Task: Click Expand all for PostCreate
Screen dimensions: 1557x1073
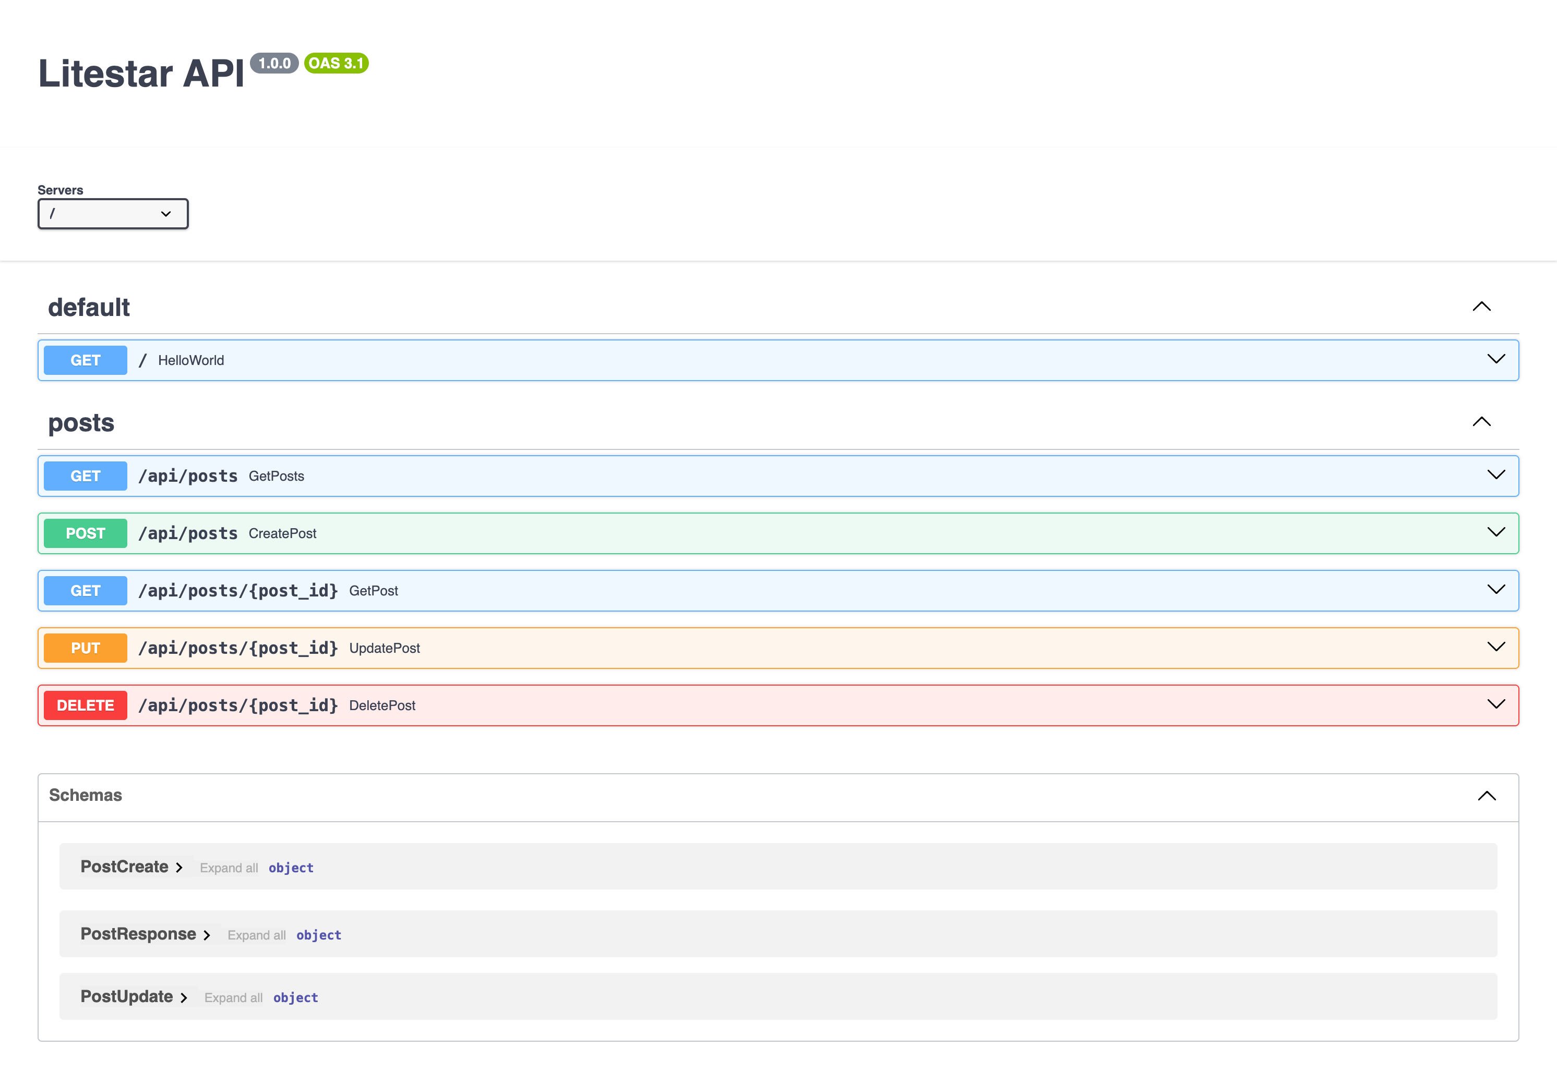Action: [x=229, y=868]
